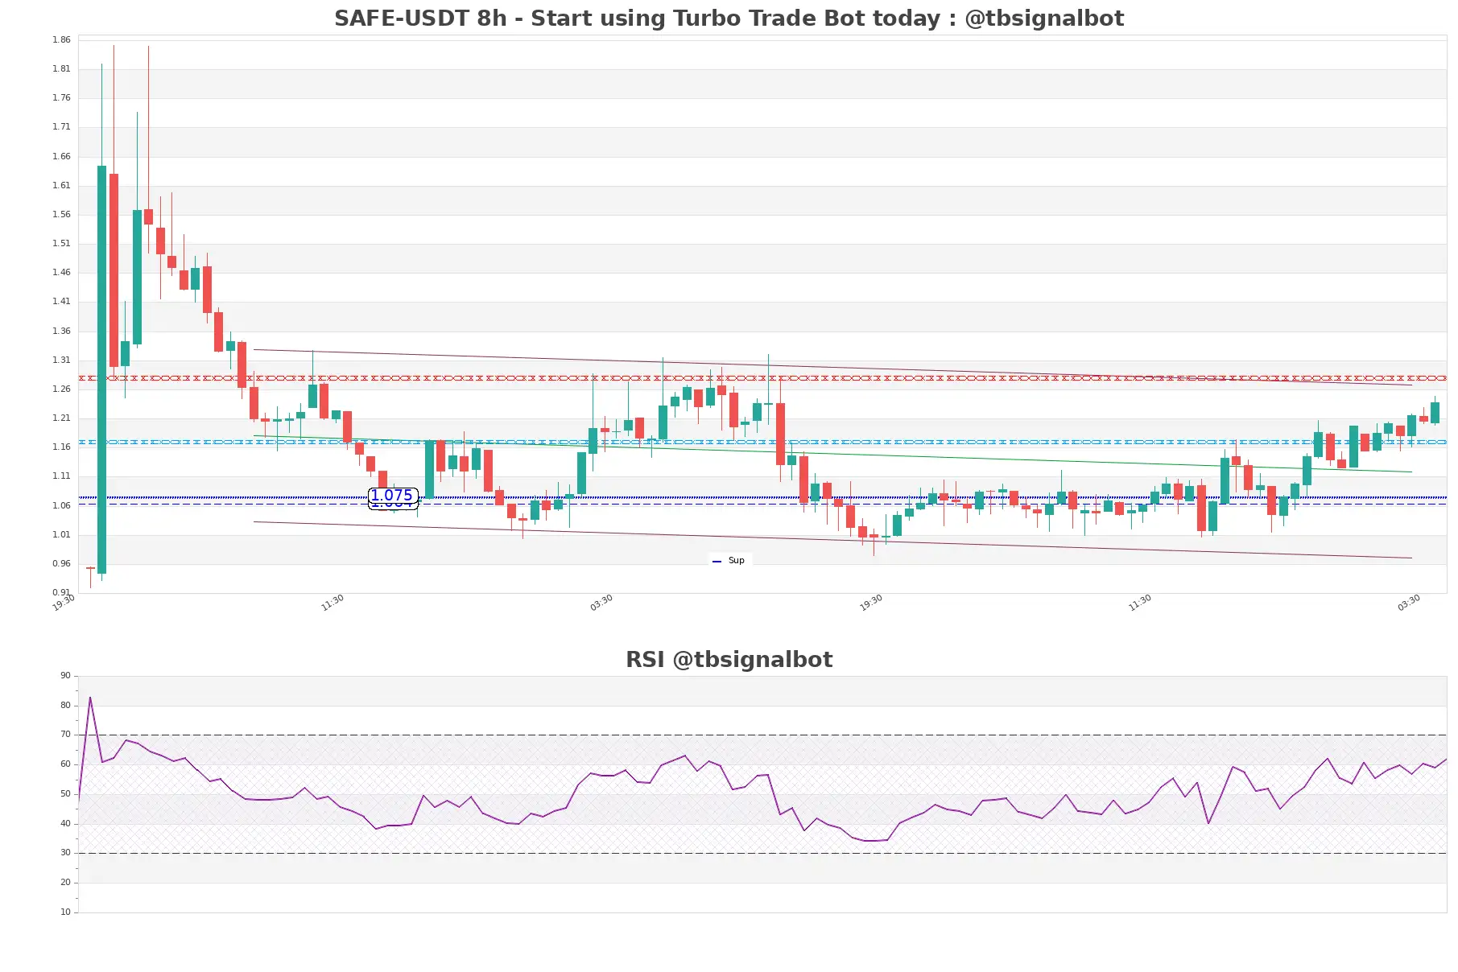The height and width of the screenshot is (972, 1458).
Task: Click the 1.81 price axis label
Action: pyautogui.click(x=61, y=69)
